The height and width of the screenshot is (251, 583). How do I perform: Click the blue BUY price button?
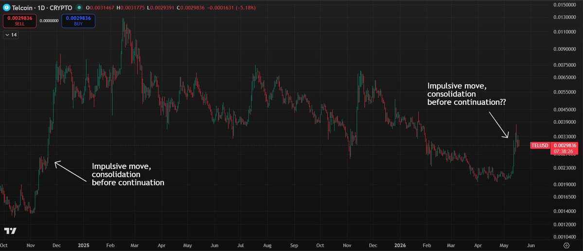78,21
